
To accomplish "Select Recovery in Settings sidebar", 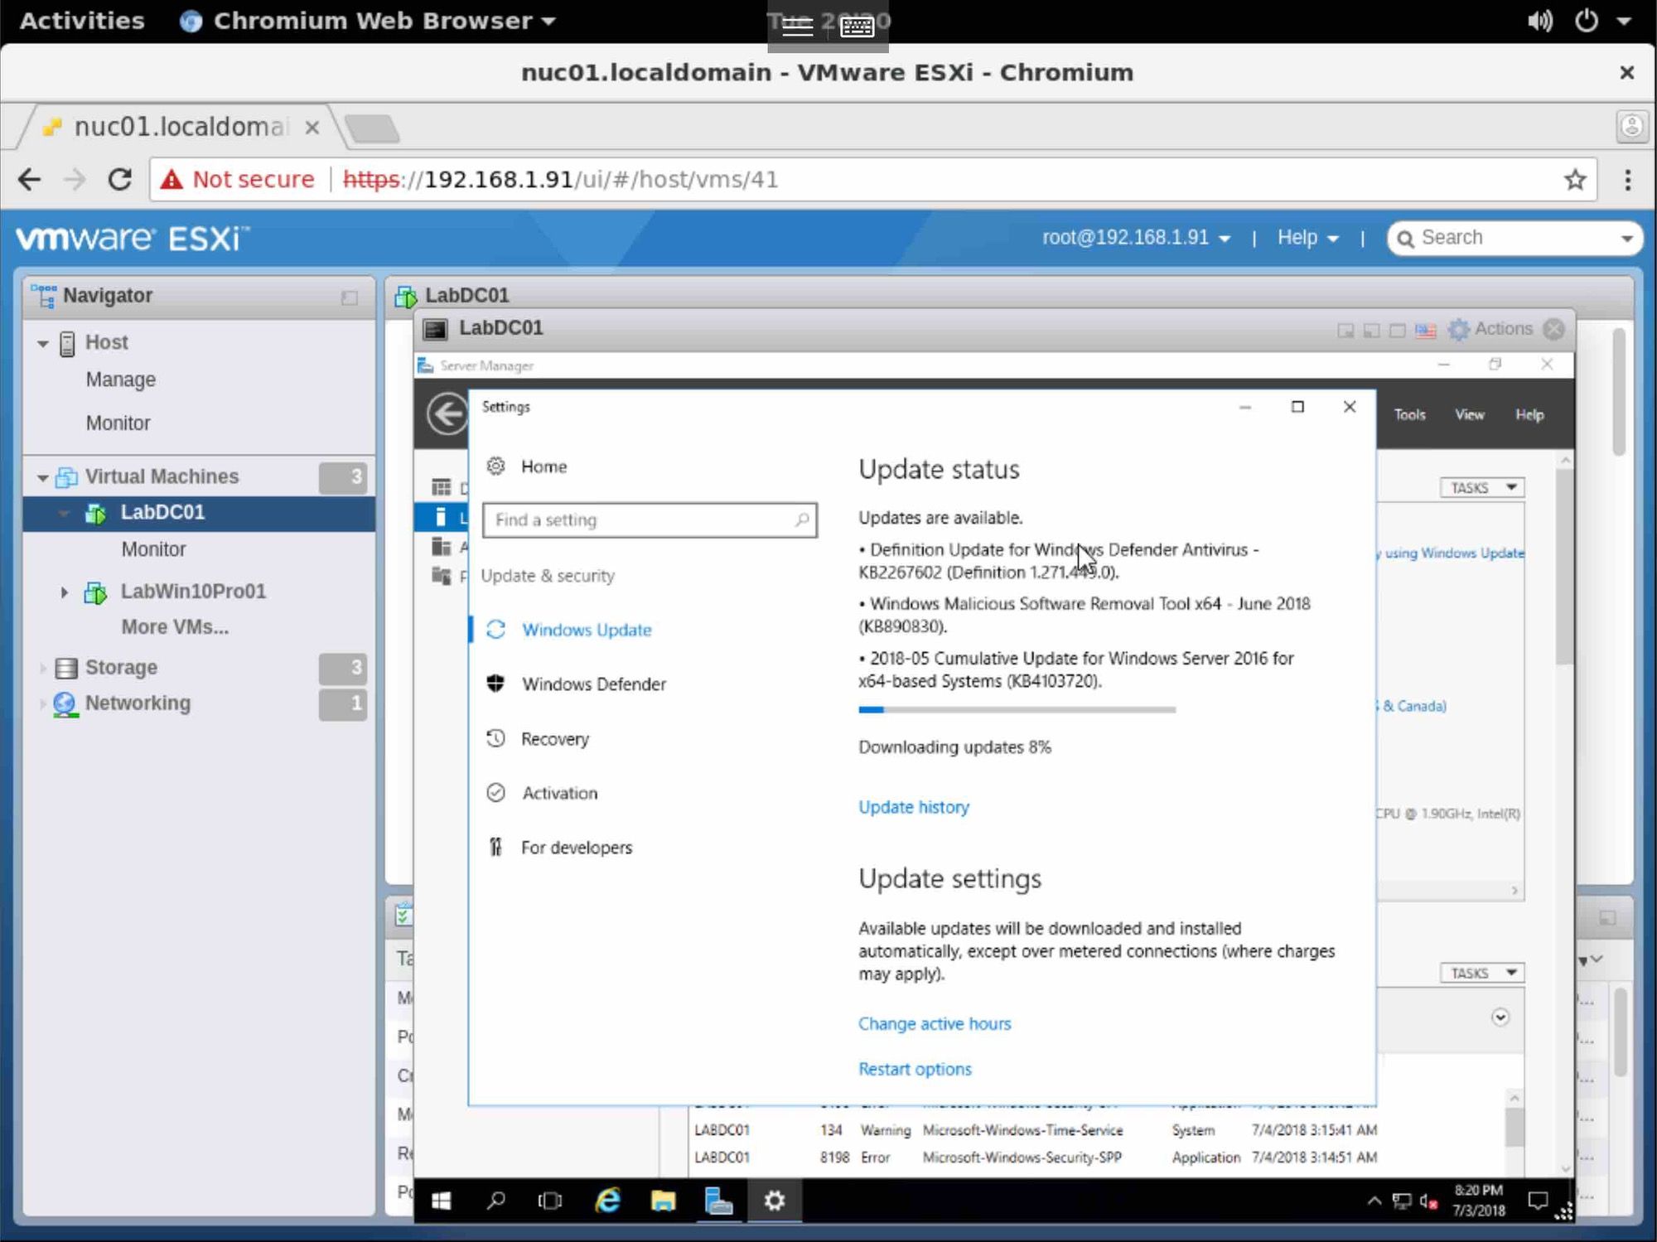I will point(554,739).
